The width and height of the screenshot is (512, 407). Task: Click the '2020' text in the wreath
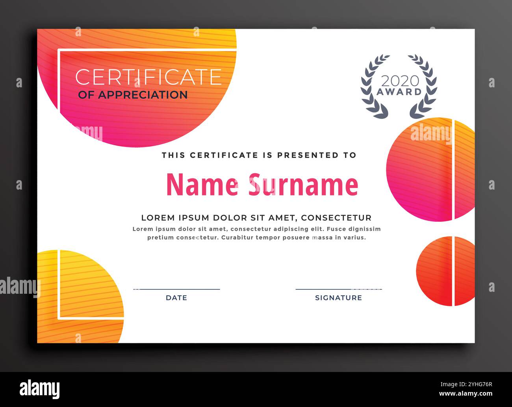click(400, 81)
